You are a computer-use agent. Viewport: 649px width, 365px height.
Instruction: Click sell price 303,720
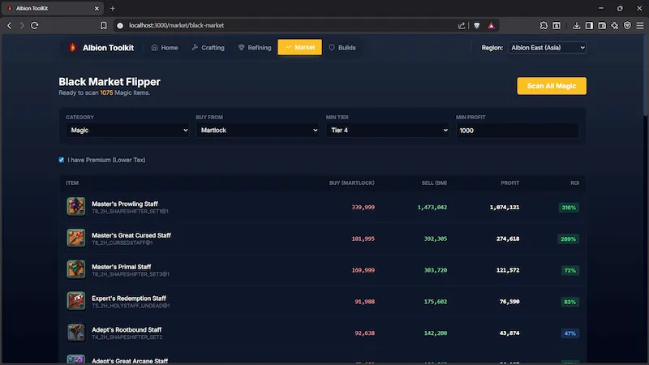[x=436, y=270]
